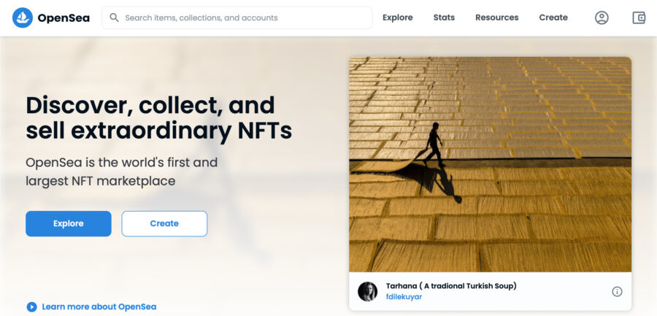This screenshot has height=316, width=657.
Task: Click the search magnifier icon
Action: 114,18
